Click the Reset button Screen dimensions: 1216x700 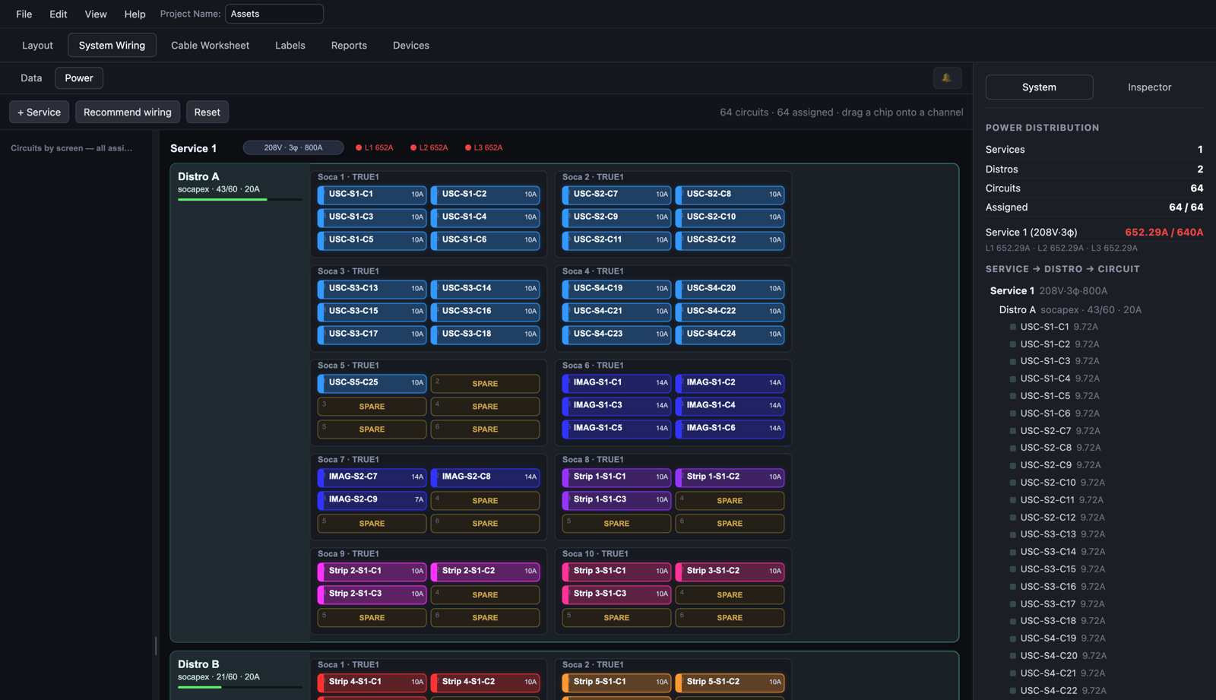coord(207,112)
